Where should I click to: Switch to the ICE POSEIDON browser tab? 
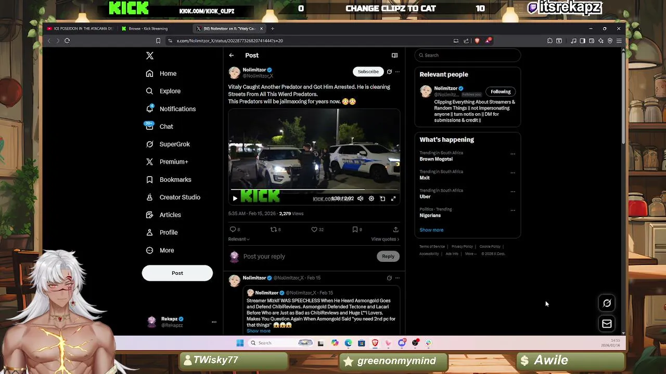point(80,29)
